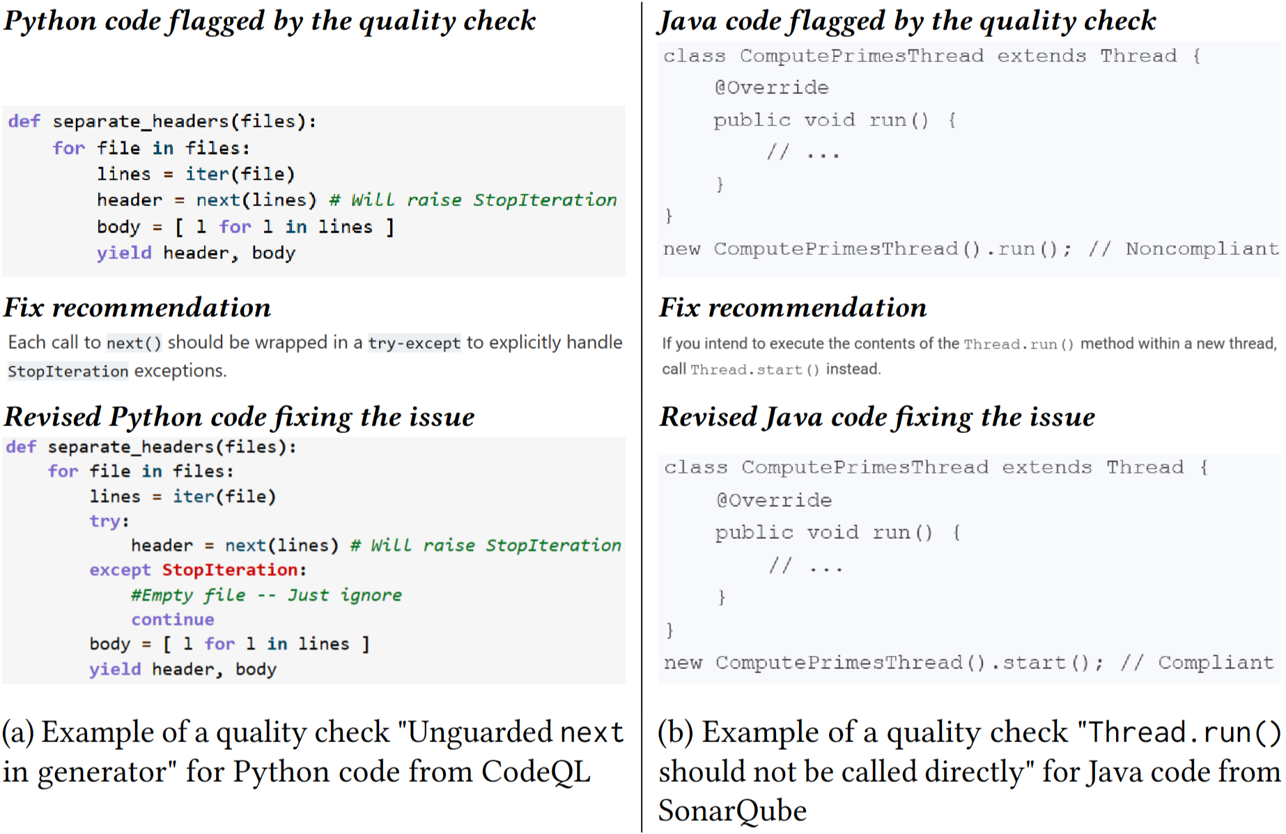This screenshot has width=1286, height=834.
Task: Select the yield header, body line
Action: [x=195, y=252]
